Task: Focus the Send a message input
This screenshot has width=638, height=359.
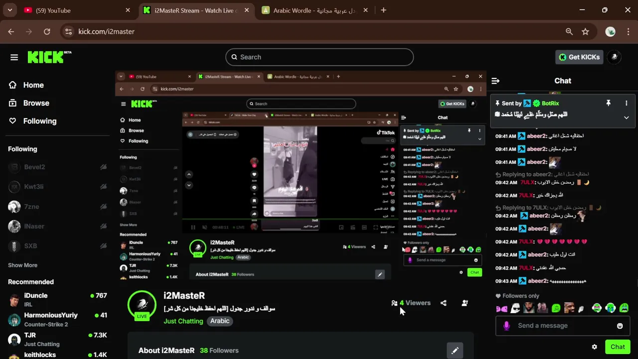Action: click(562, 326)
